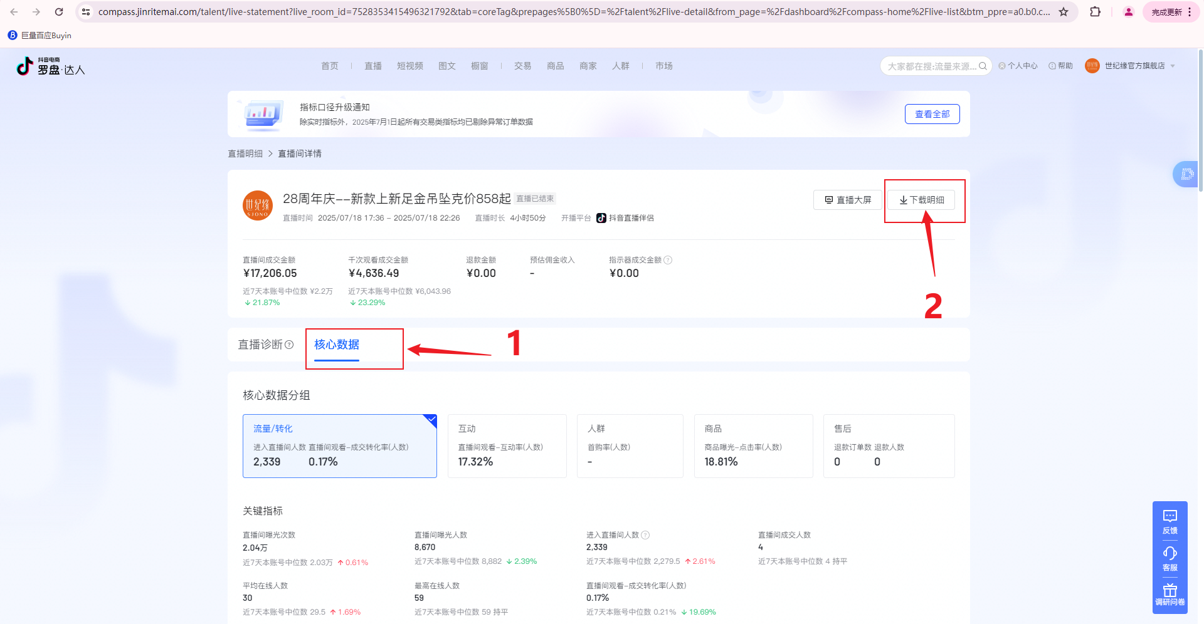Click info icon beside 进入直播间人数
This screenshot has width=1204, height=624.
[645, 535]
